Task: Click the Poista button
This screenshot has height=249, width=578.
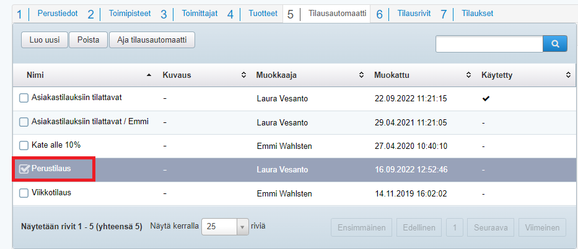Action: click(x=88, y=40)
